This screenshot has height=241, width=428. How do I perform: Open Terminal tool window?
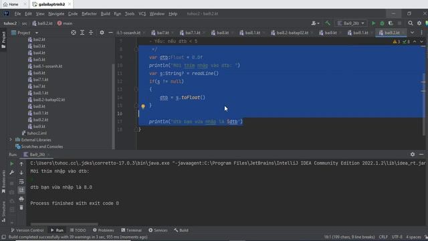(131, 230)
